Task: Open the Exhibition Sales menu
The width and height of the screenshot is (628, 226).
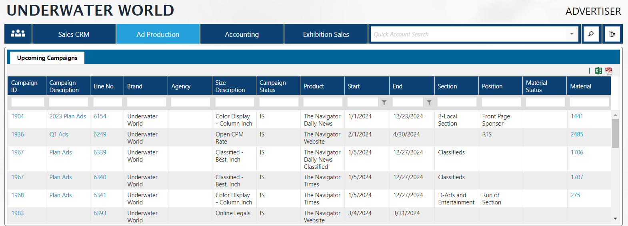Action: click(x=326, y=34)
